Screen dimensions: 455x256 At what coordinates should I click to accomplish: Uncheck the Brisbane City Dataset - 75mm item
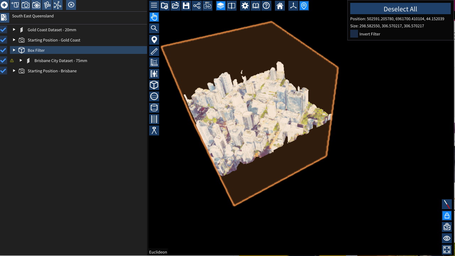(x=4, y=61)
